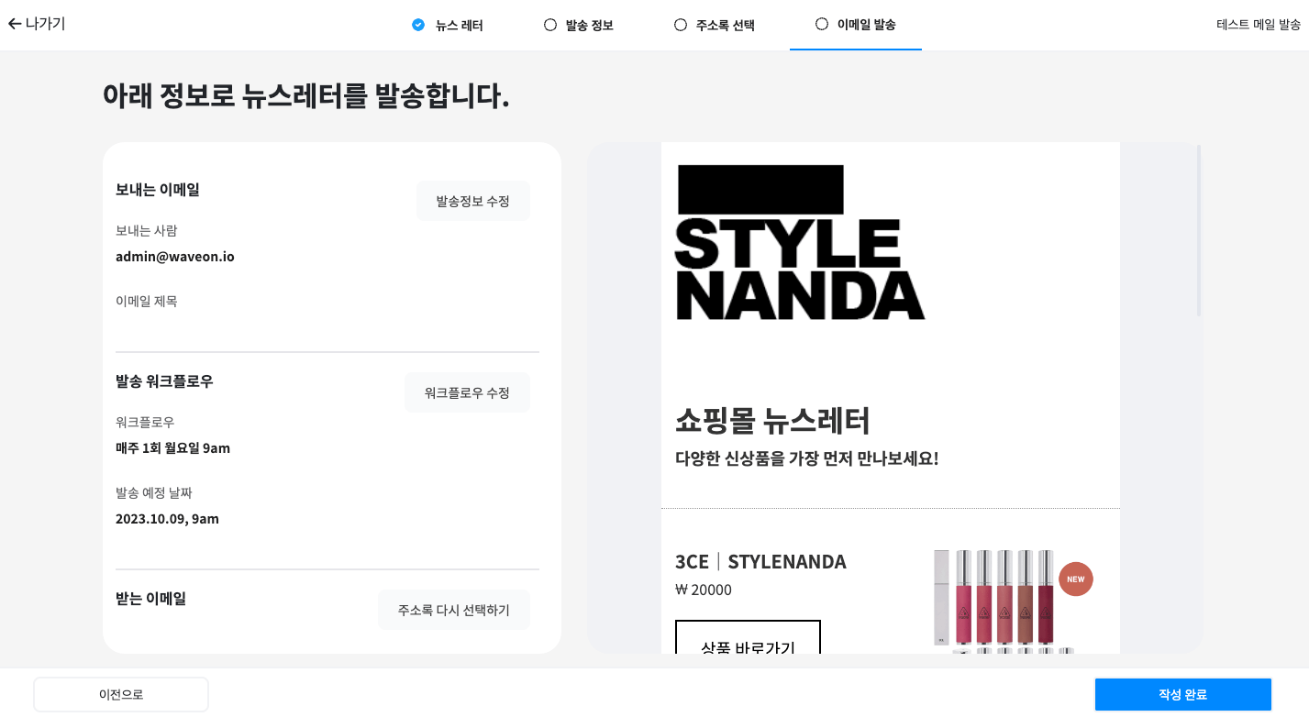This screenshot has width=1309, height=717.
Task: Select the 이메일 발송 step radio circle
Action: click(820, 25)
